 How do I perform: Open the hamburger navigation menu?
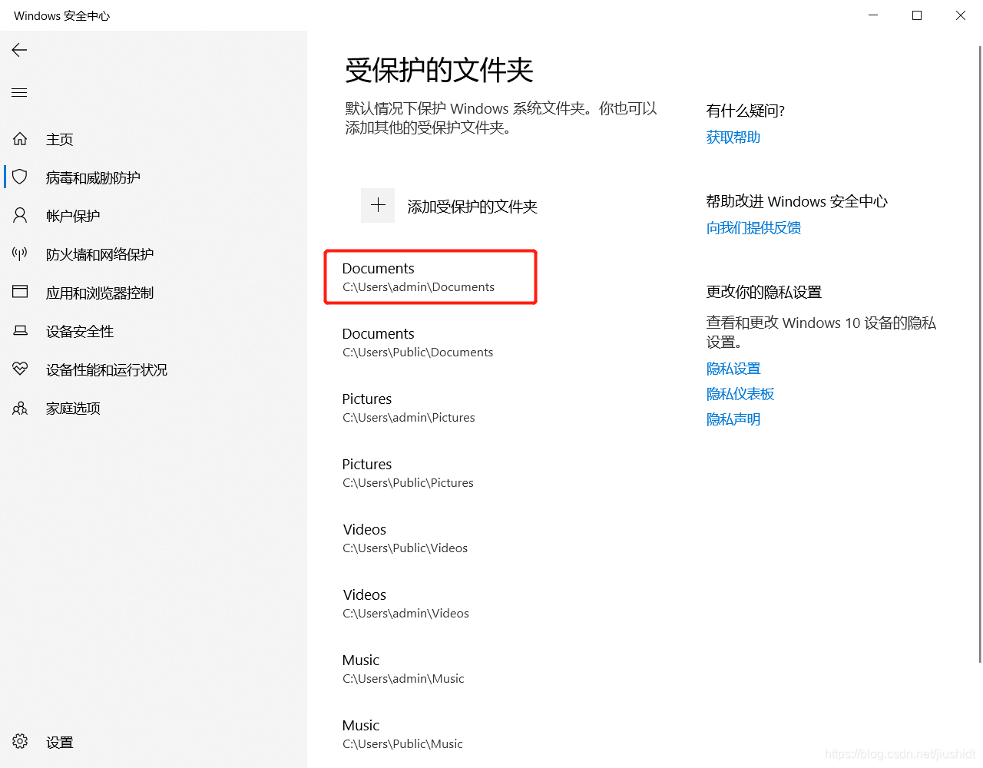coord(19,93)
